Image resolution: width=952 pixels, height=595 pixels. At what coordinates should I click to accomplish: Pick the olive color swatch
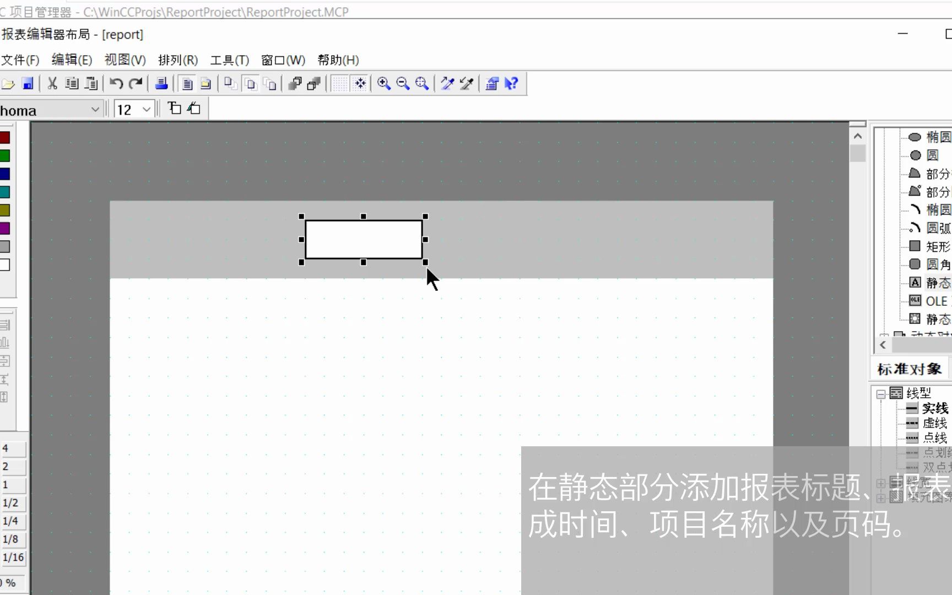5,210
